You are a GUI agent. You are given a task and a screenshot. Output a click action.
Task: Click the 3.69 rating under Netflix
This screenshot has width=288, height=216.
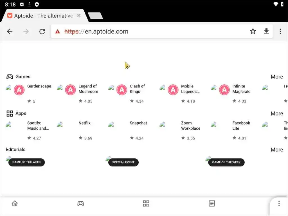point(85,138)
